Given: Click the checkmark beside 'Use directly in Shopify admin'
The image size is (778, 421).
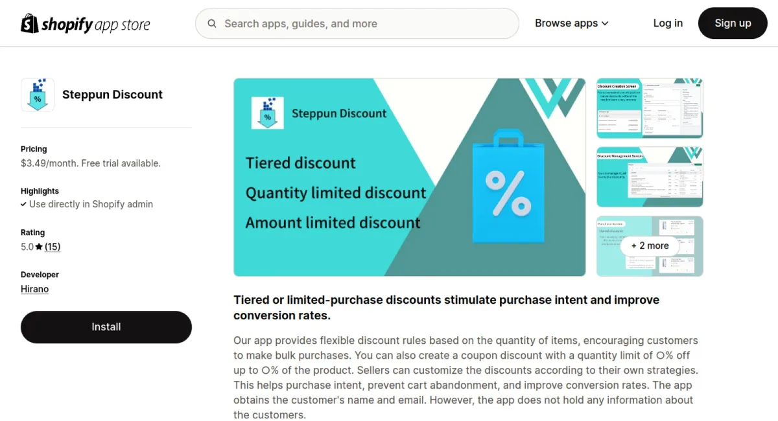Looking at the screenshot, I should pos(23,204).
